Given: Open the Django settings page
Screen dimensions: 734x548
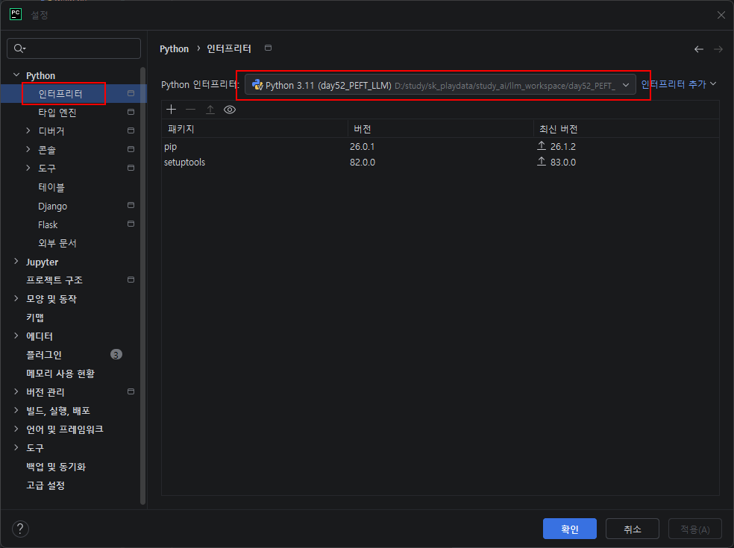Looking at the screenshot, I should click(x=52, y=206).
